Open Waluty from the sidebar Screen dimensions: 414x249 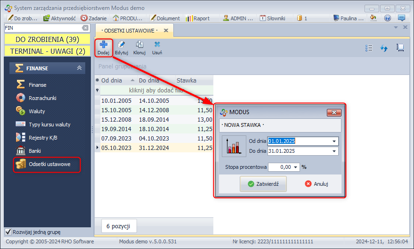click(x=37, y=111)
